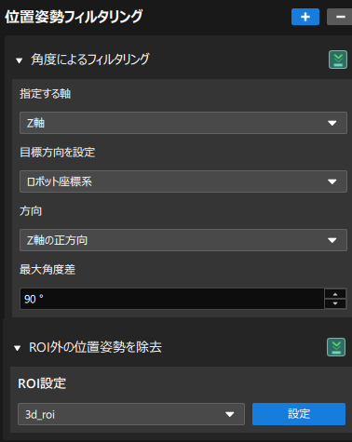
Task: Click the ROI外の位置姿勢を除去 header text
Action: [95, 347]
